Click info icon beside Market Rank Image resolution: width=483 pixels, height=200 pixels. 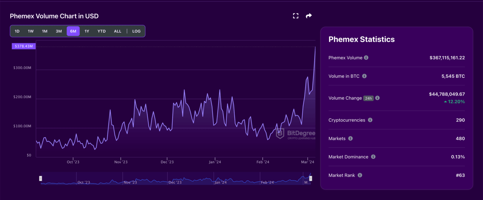[360, 175]
